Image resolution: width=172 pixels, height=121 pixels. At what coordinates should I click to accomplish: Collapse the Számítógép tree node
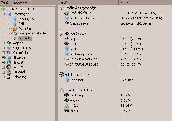coord(3,14)
